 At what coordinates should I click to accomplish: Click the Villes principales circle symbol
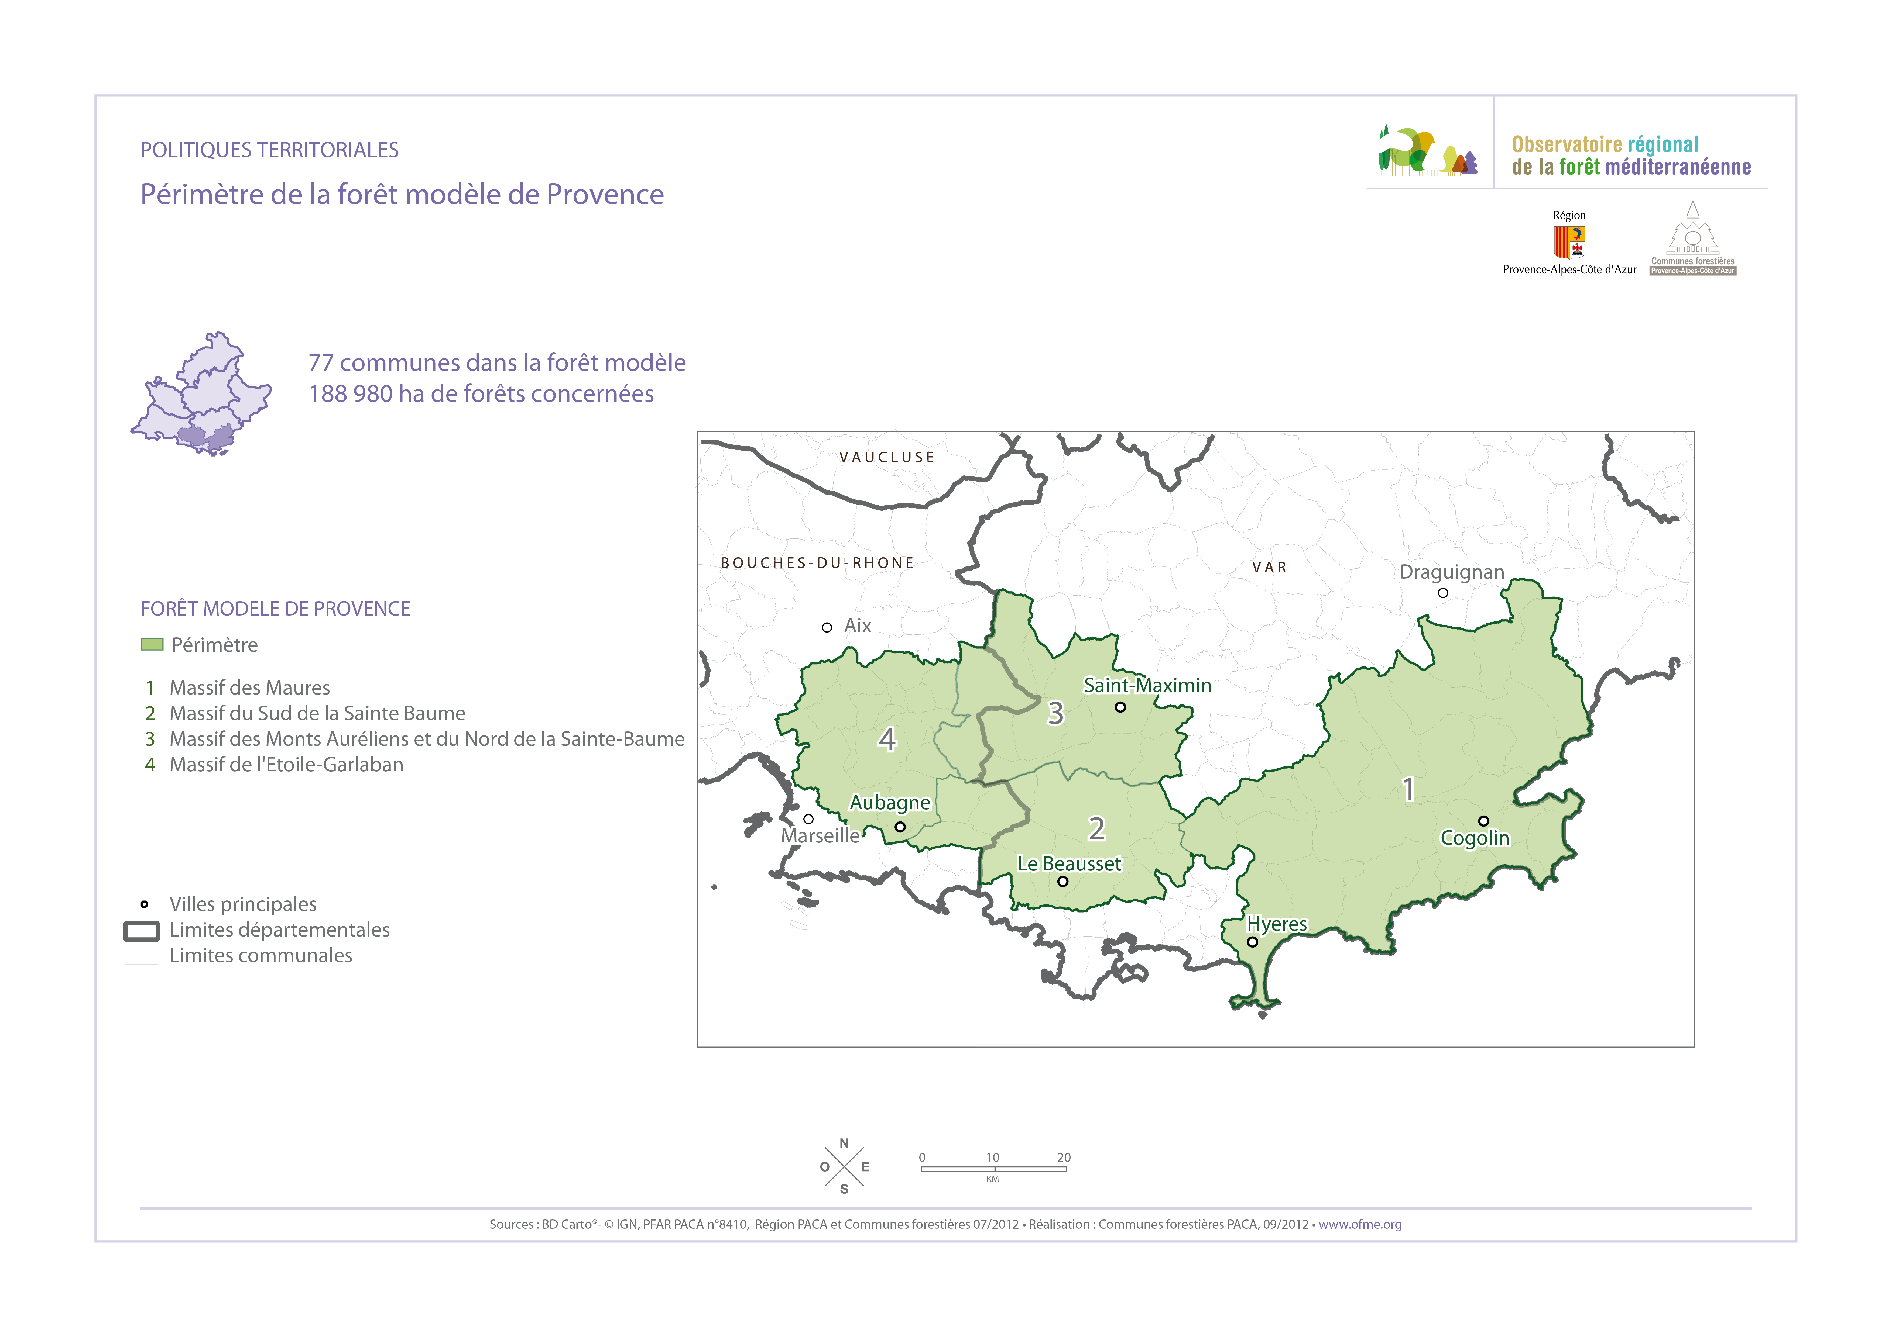(x=144, y=904)
